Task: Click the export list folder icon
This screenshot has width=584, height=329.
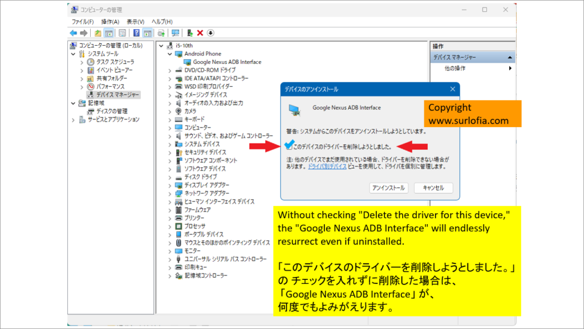Action: click(98, 33)
